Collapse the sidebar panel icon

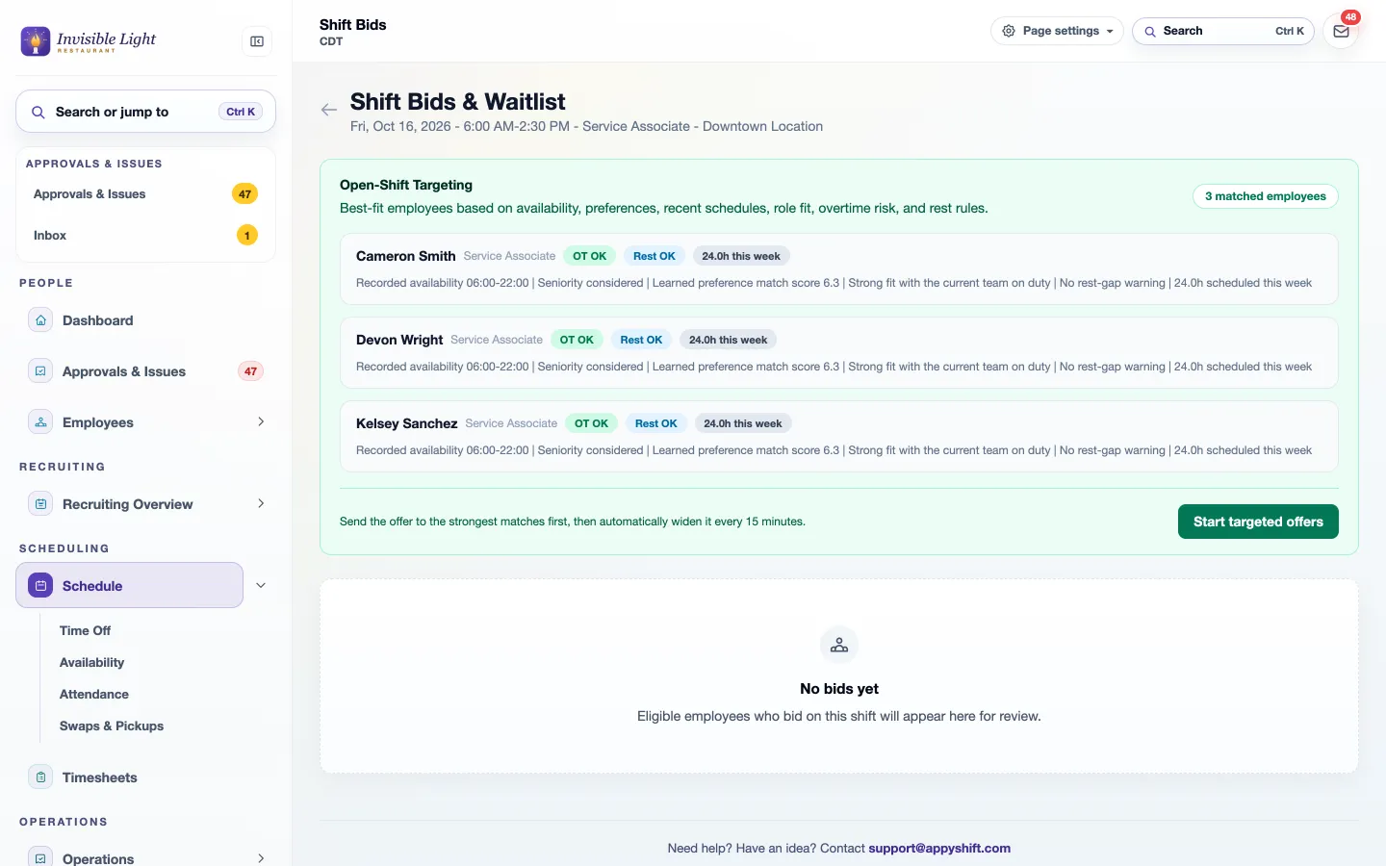[257, 41]
